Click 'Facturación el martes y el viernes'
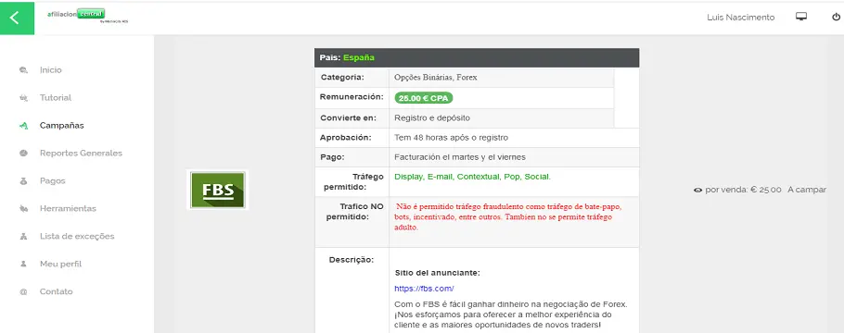The image size is (844, 333). tap(460, 157)
